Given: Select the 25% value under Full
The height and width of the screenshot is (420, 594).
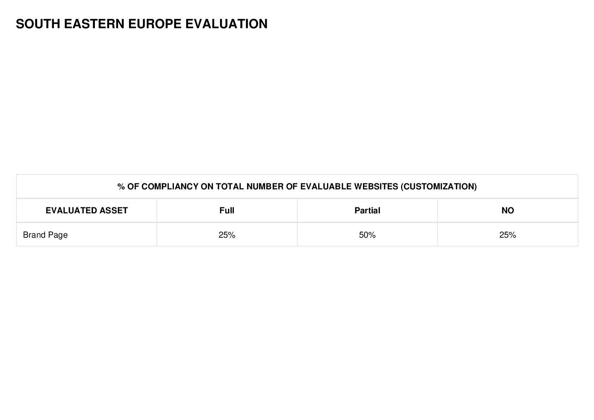Looking at the screenshot, I should point(227,235).
